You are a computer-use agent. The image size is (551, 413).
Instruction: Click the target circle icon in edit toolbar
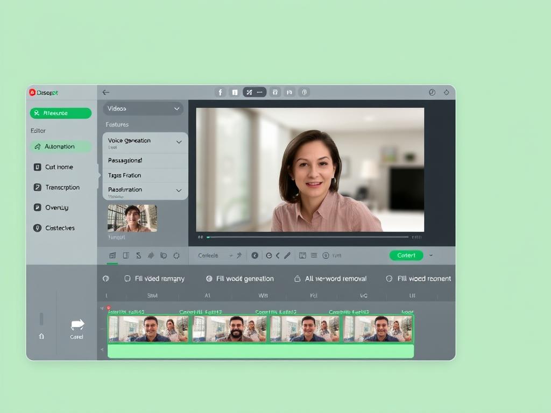(326, 255)
